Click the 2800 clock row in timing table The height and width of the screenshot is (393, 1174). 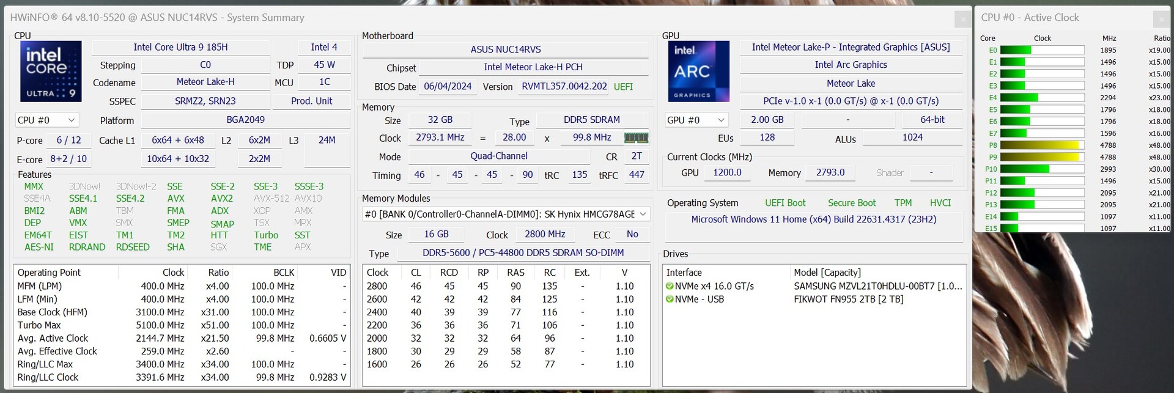506,286
